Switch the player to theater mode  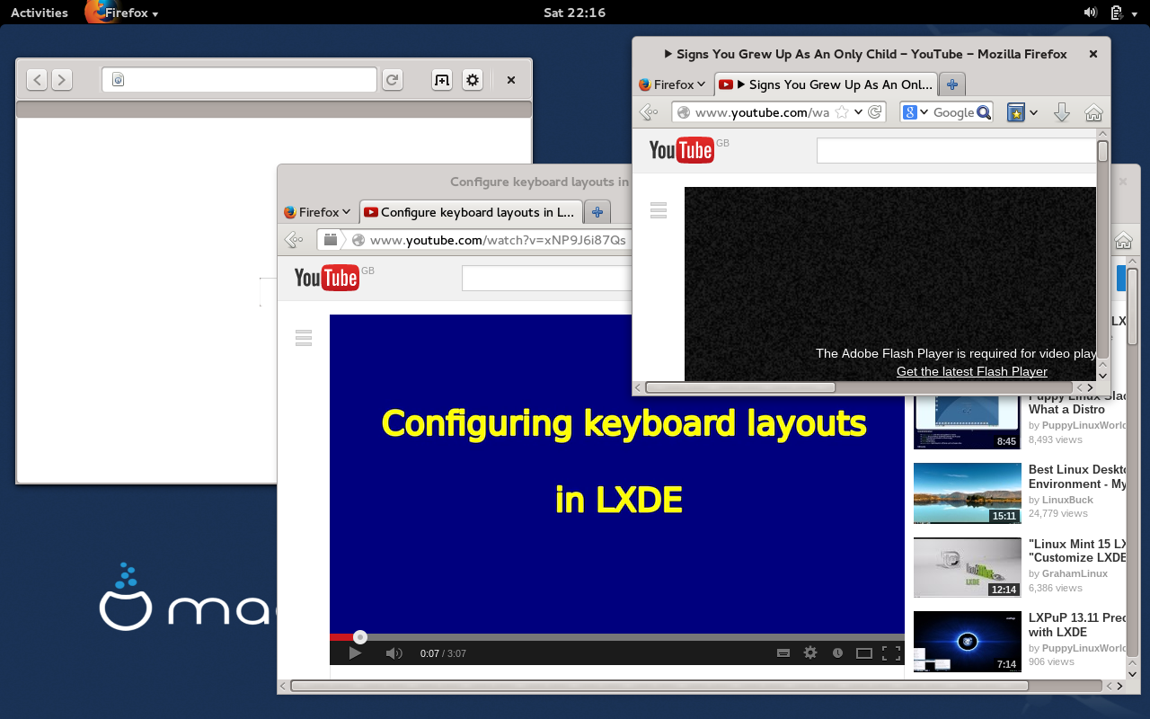[864, 653]
